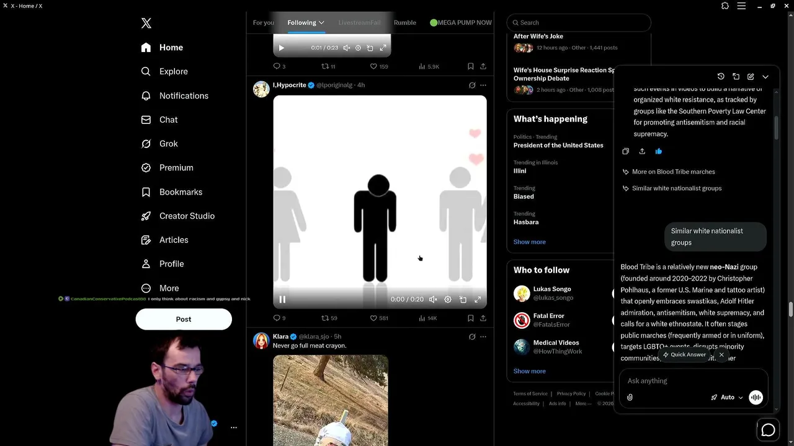Click the Post button
The height and width of the screenshot is (446, 794).
(x=184, y=319)
